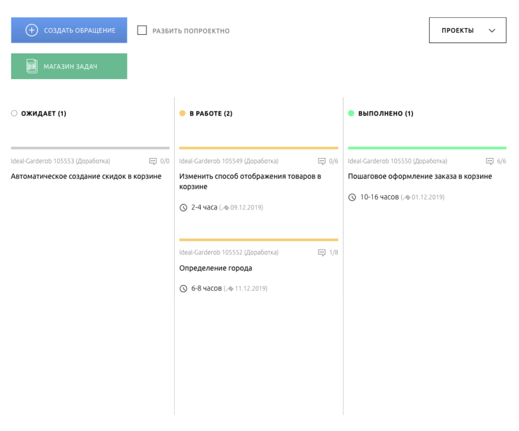Click the Ideal-Garderob 105553 (Доработка) label
This screenshot has width=519, height=431.
[60, 161]
